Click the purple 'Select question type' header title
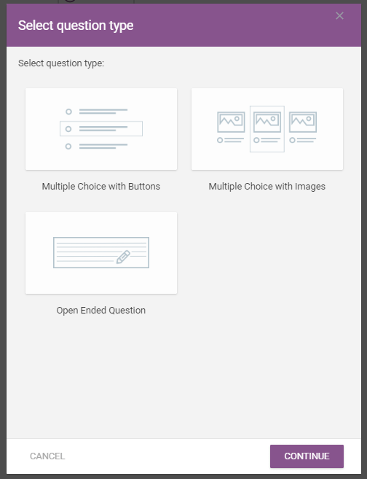Viewport: 367px width, 479px height. (x=76, y=26)
